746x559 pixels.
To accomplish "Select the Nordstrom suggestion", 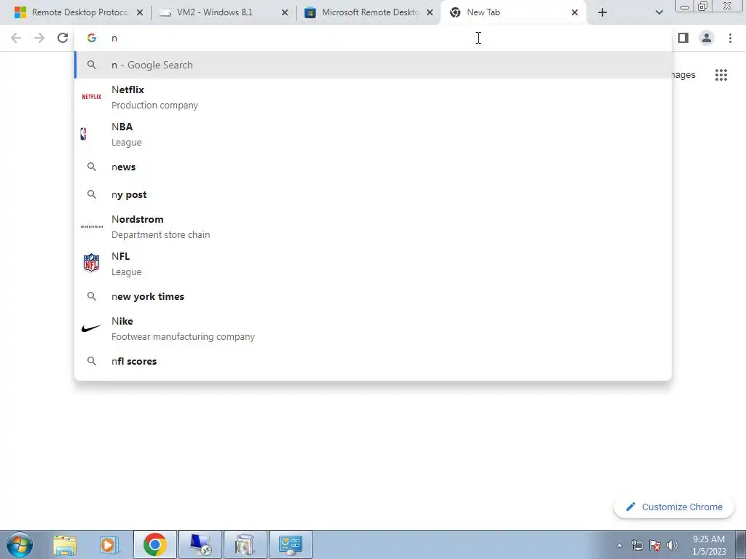I will [x=373, y=227].
